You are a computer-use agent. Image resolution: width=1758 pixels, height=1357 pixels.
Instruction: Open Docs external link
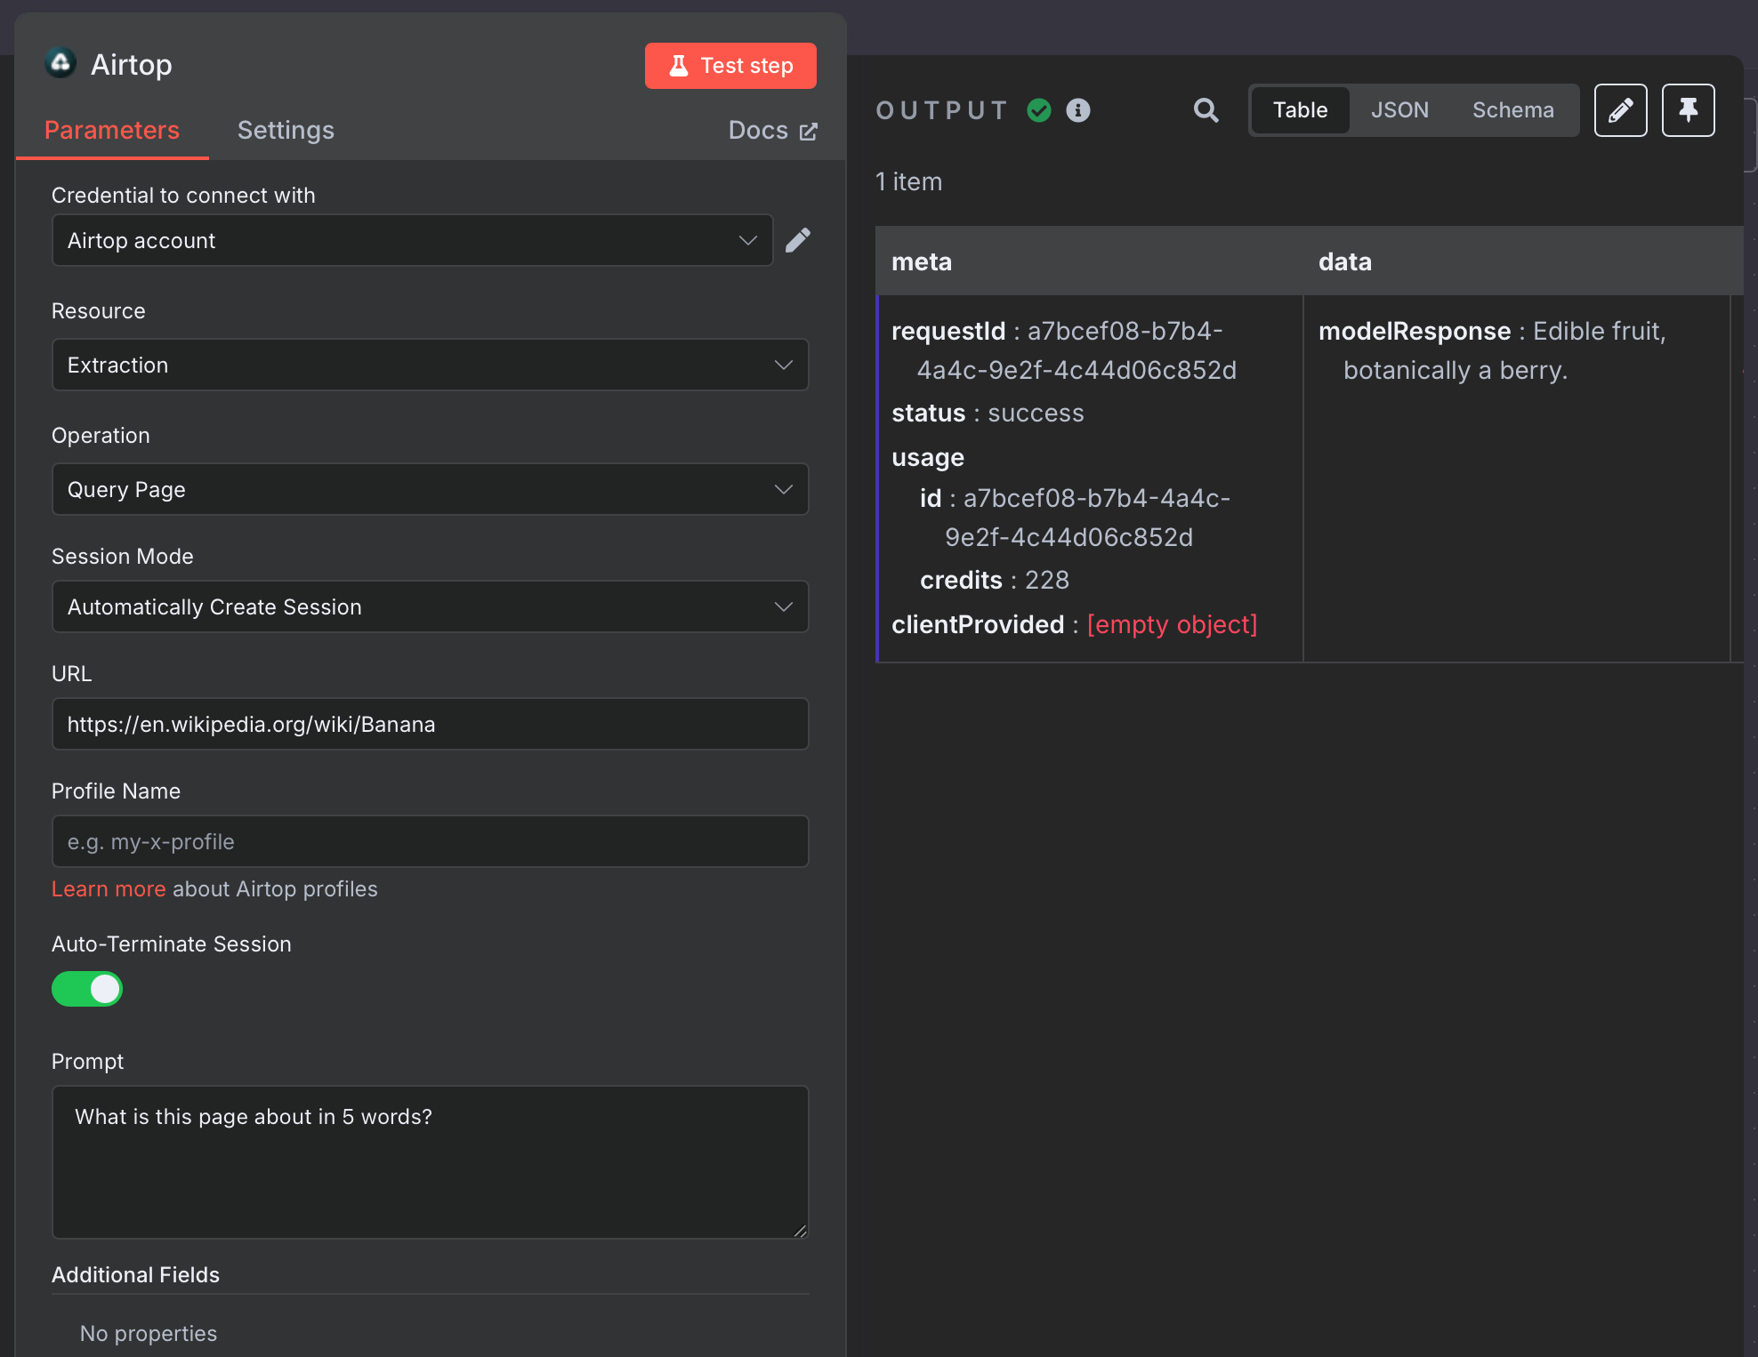[x=772, y=131]
